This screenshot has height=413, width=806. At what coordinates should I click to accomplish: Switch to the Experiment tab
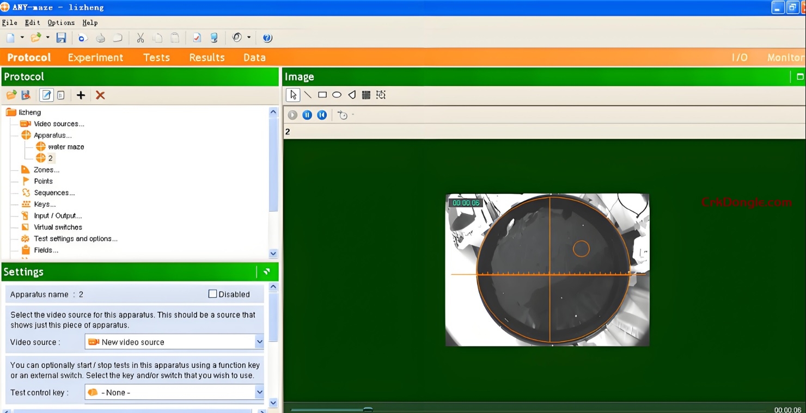96,57
